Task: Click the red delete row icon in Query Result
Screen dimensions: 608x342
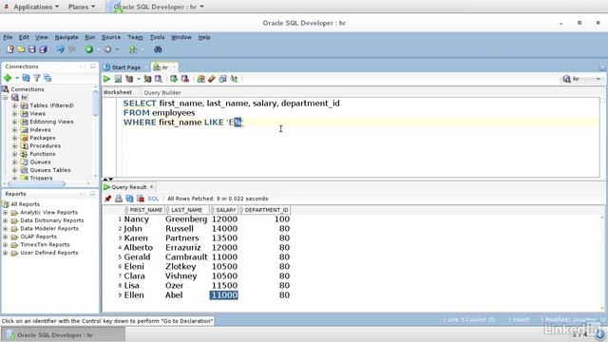Action: pyautogui.click(x=141, y=199)
